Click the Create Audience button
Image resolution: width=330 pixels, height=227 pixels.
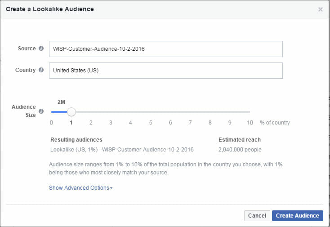coord(297,216)
